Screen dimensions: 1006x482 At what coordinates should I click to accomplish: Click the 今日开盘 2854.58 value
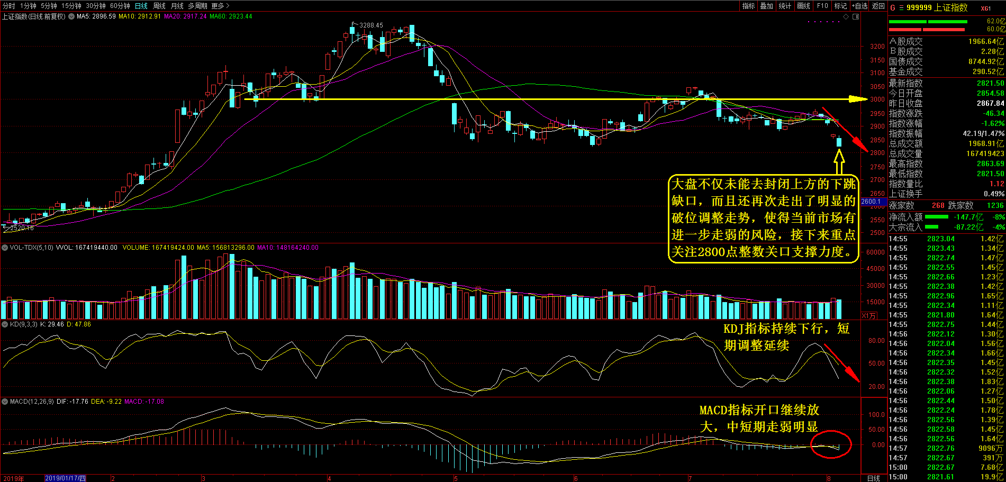pyautogui.click(x=991, y=93)
